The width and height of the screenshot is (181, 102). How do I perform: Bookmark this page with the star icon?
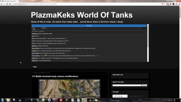point(164,4)
